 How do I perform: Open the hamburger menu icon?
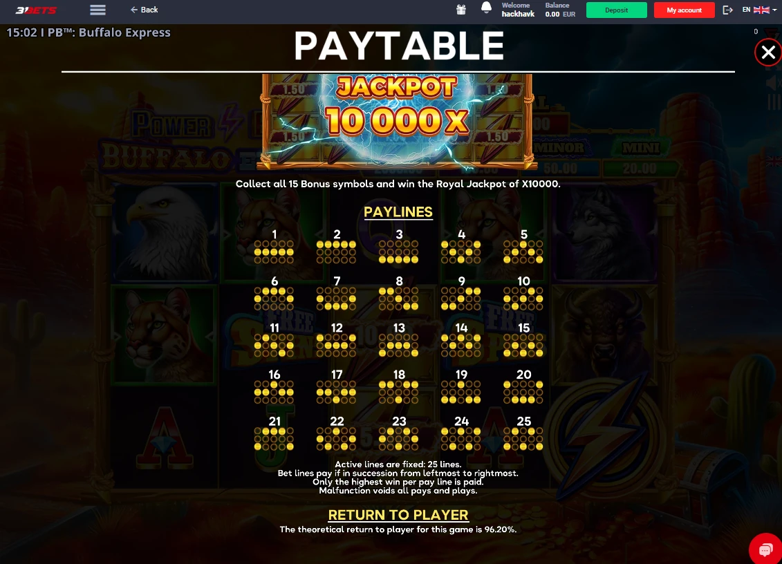pyautogui.click(x=97, y=10)
